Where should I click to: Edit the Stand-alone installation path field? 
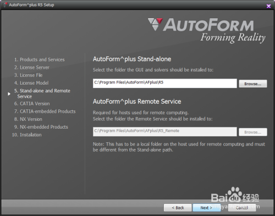click(165, 84)
